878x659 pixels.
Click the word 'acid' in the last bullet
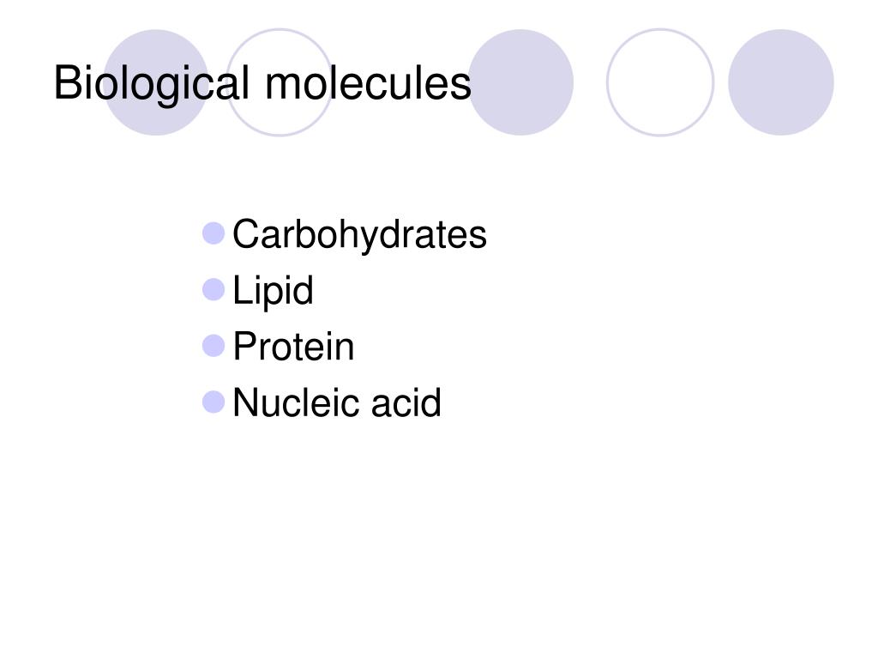[x=406, y=402]
